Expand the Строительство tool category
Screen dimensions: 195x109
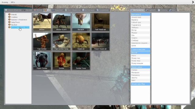(140, 49)
